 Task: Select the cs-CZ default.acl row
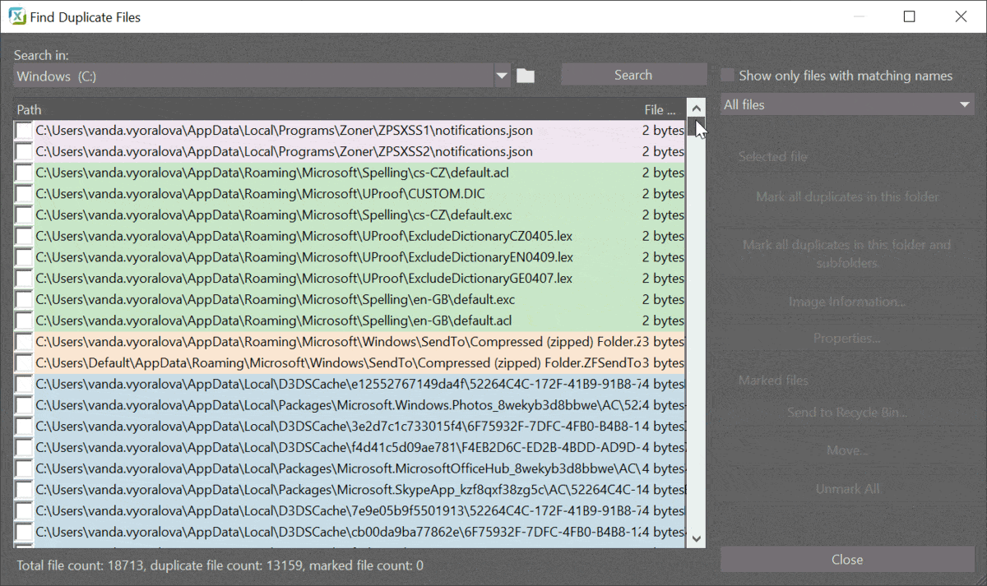[x=329, y=173]
